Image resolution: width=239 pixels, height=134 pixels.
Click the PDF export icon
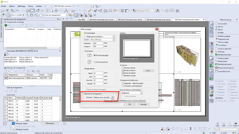[x=85, y=15]
